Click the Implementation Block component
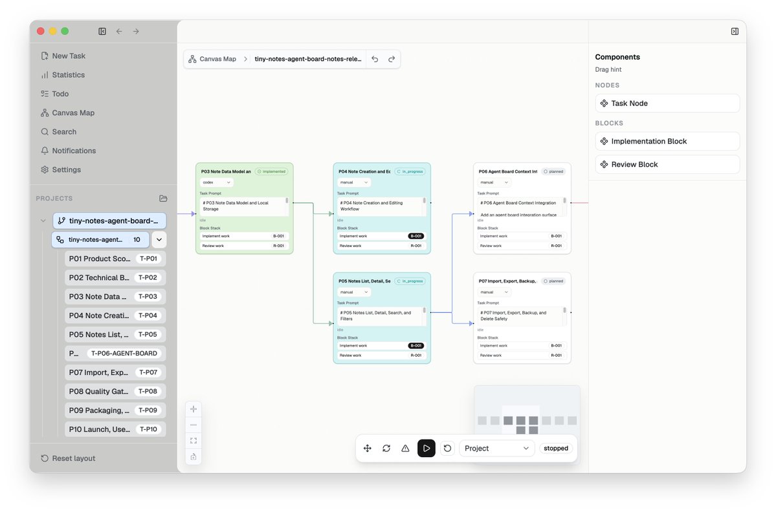 (667, 142)
